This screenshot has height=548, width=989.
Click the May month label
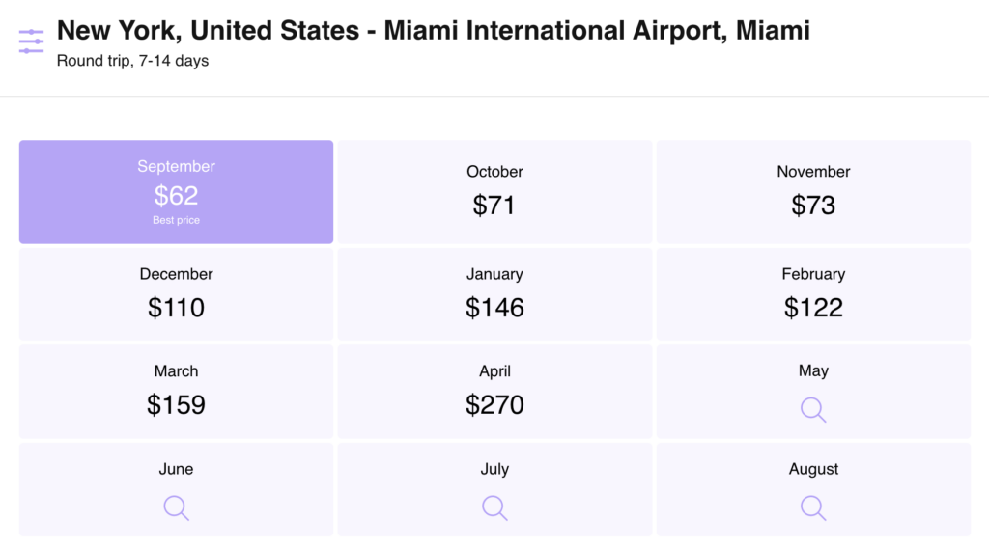813,371
